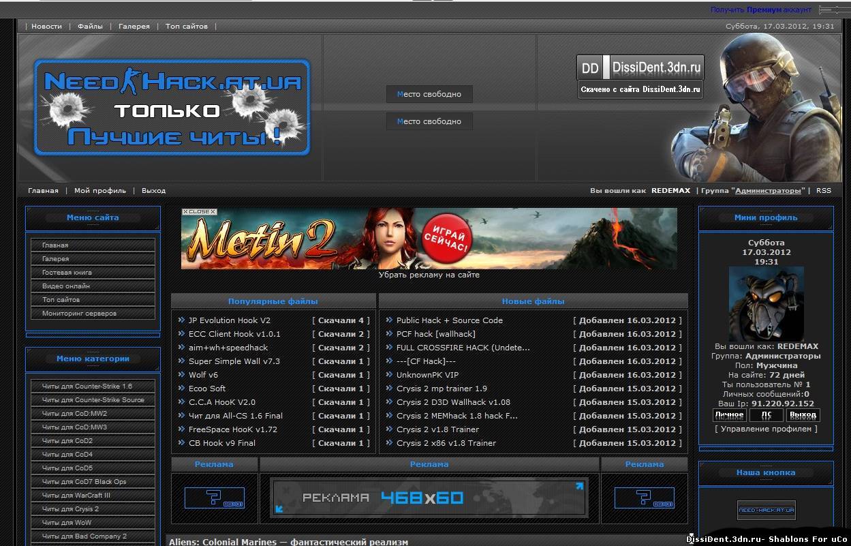Viewport: 851px width, 546px height.
Task: Open the Crysis 2 D3D Wallhack v1.08 file
Action: pyautogui.click(x=453, y=402)
